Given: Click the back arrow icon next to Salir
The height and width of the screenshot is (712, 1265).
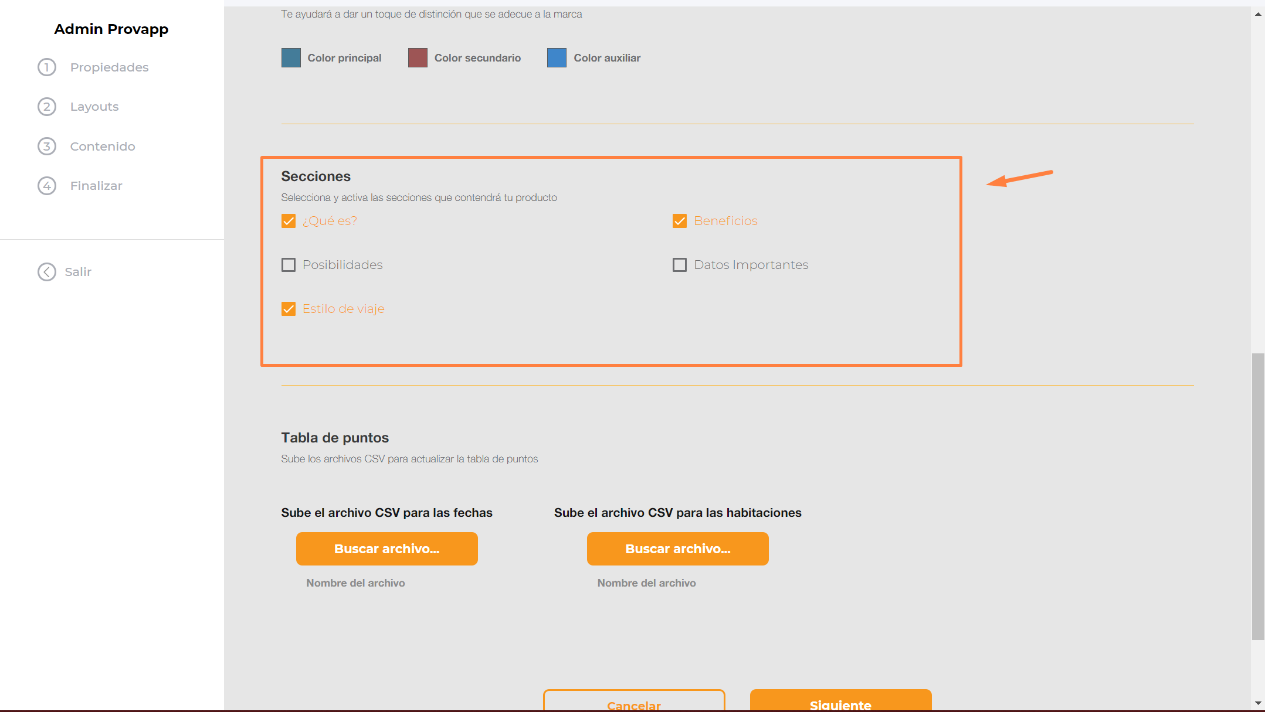Looking at the screenshot, I should 47,272.
